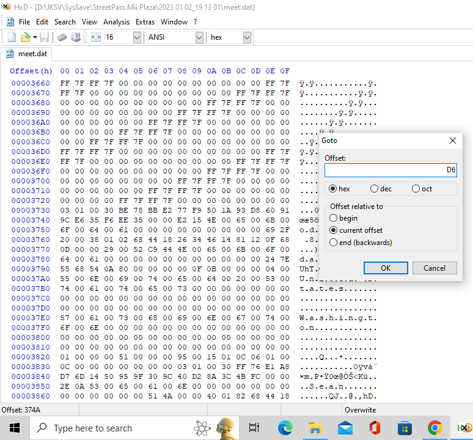
Task: Open File Explorer from taskbar
Action: [315, 428]
